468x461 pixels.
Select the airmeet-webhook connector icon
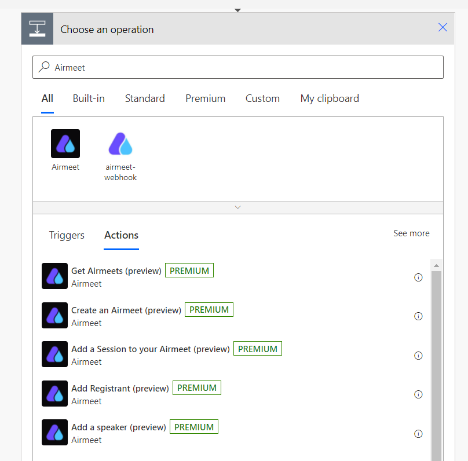coord(120,144)
